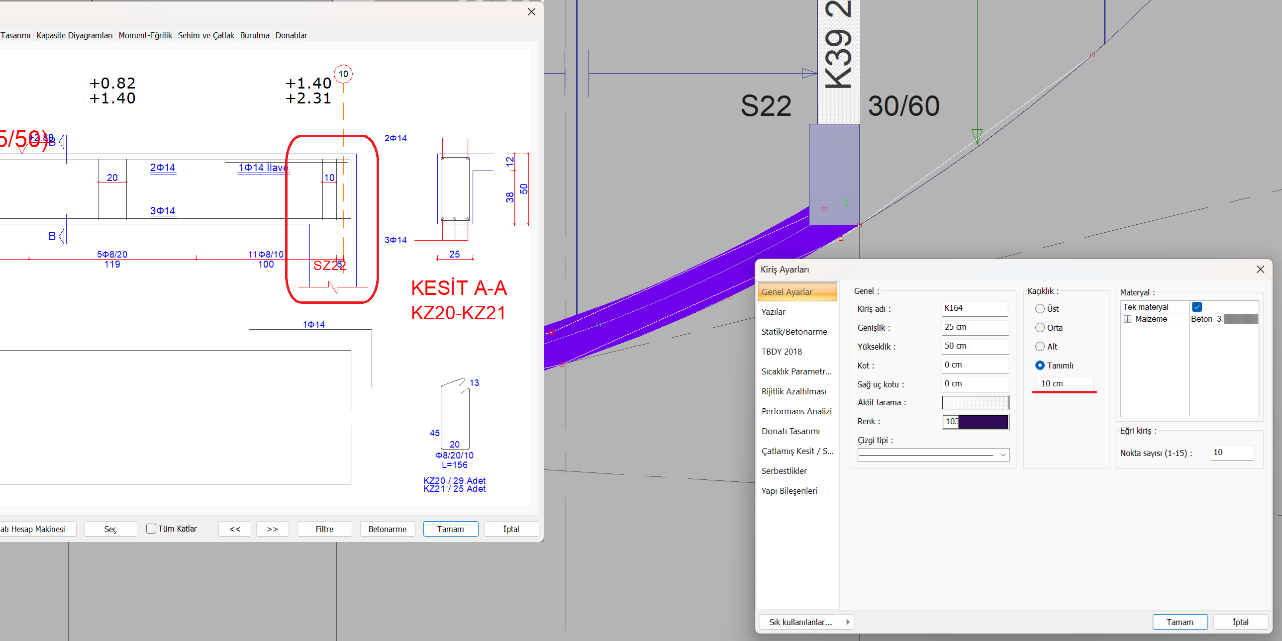
Task: Click the Kot input field
Action: pyautogui.click(x=975, y=366)
